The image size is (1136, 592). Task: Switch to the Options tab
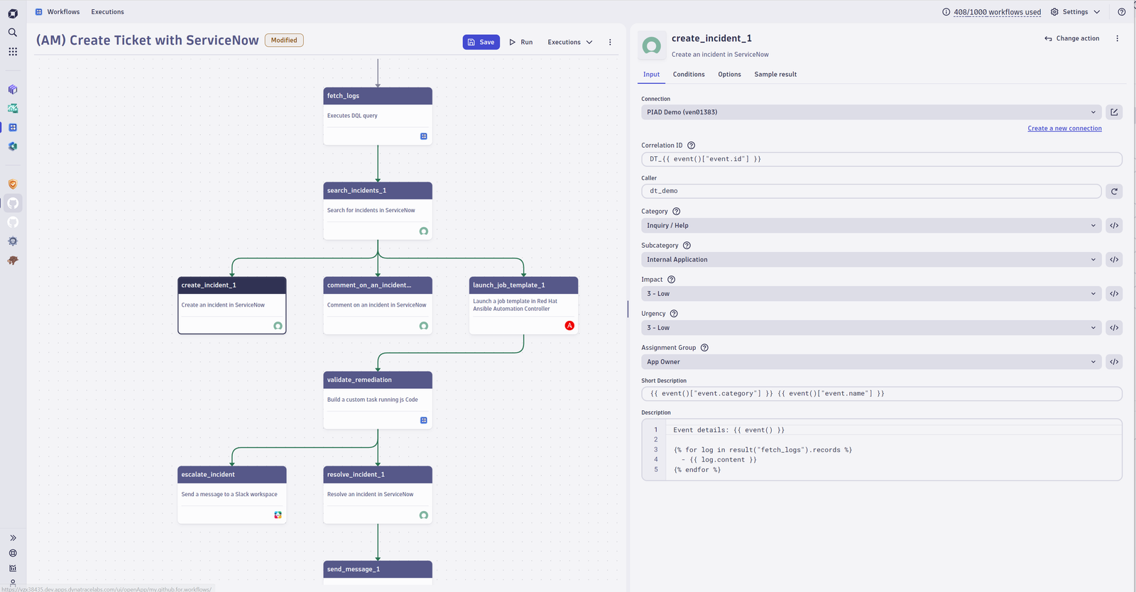[x=729, y=75]
